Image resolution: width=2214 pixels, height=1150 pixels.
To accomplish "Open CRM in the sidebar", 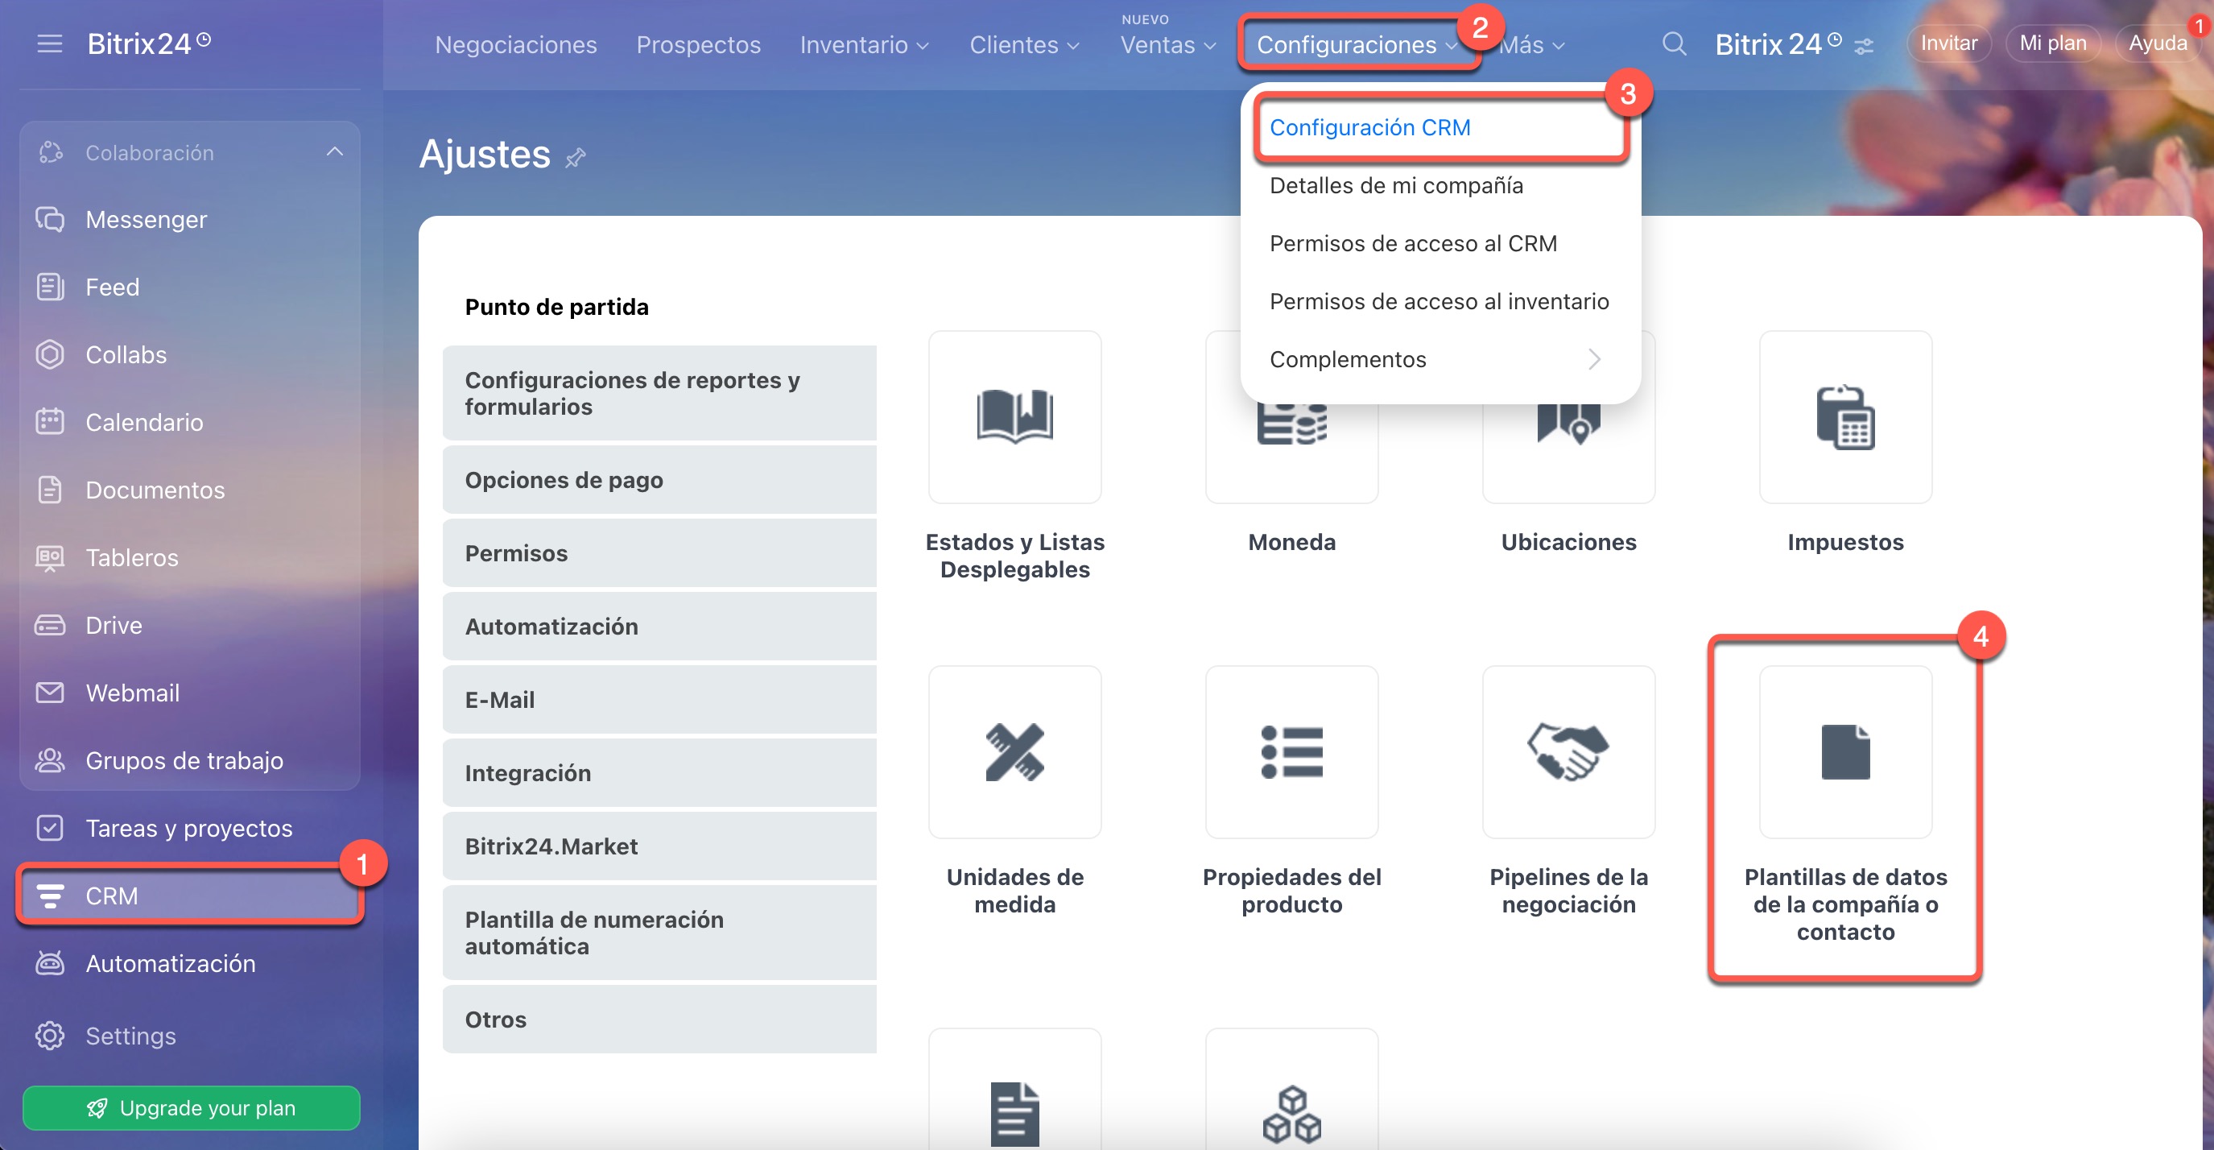I will coord(189,896).
